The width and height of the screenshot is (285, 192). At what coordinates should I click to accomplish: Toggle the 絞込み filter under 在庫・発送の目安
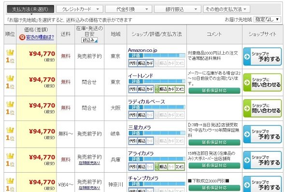coord(89,40)
